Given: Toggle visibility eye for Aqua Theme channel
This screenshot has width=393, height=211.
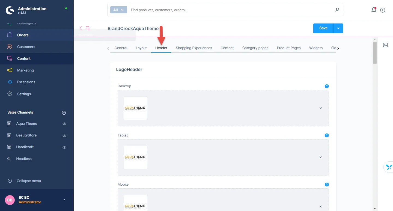Looking at the screenshot, I should 64,124.
